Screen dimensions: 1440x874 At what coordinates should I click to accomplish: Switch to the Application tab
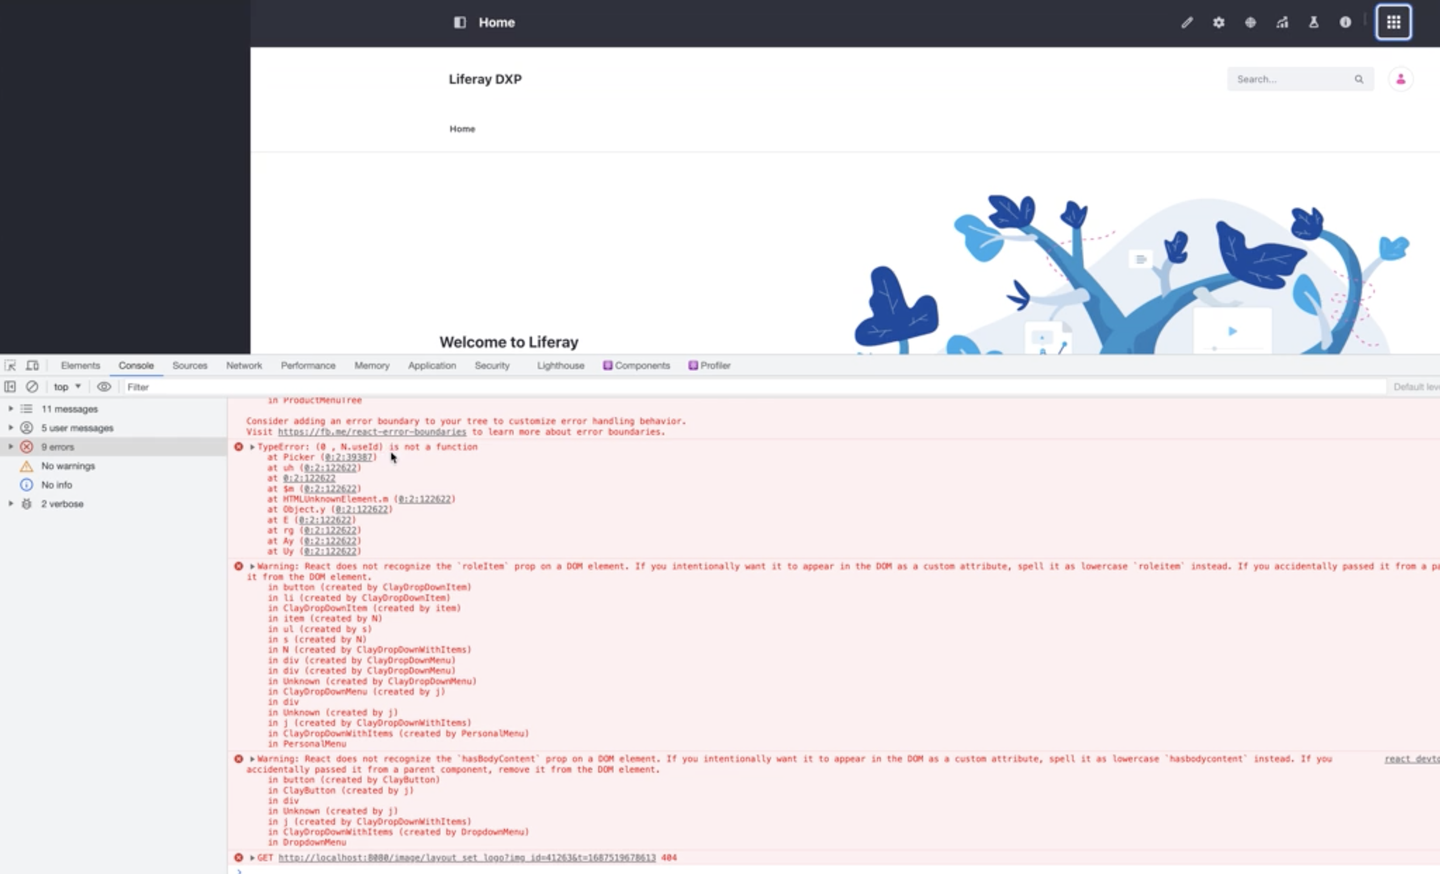tap(432, 365)
